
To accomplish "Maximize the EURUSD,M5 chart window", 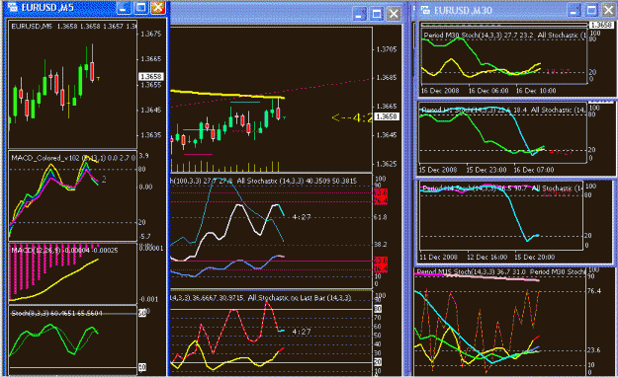I will pos(140,8).
